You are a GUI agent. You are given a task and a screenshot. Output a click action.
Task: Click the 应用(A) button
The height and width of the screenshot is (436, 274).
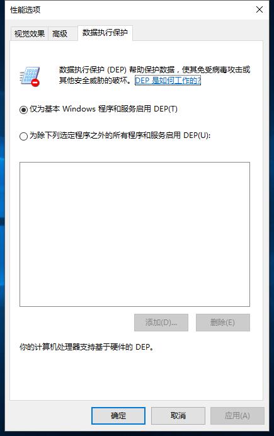pos(237,416)
